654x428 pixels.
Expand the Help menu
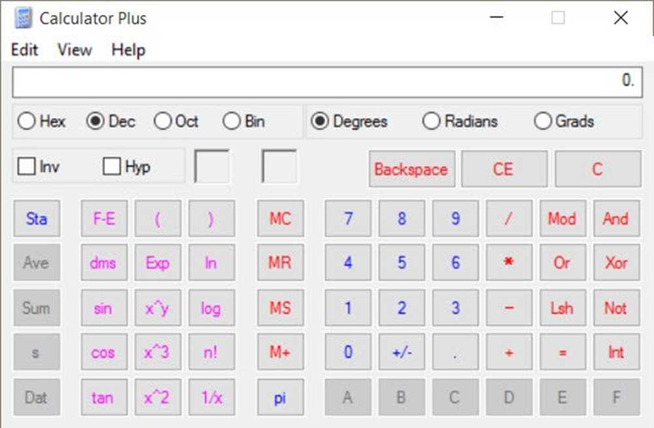pyautogui.click(x=128, y=50)
